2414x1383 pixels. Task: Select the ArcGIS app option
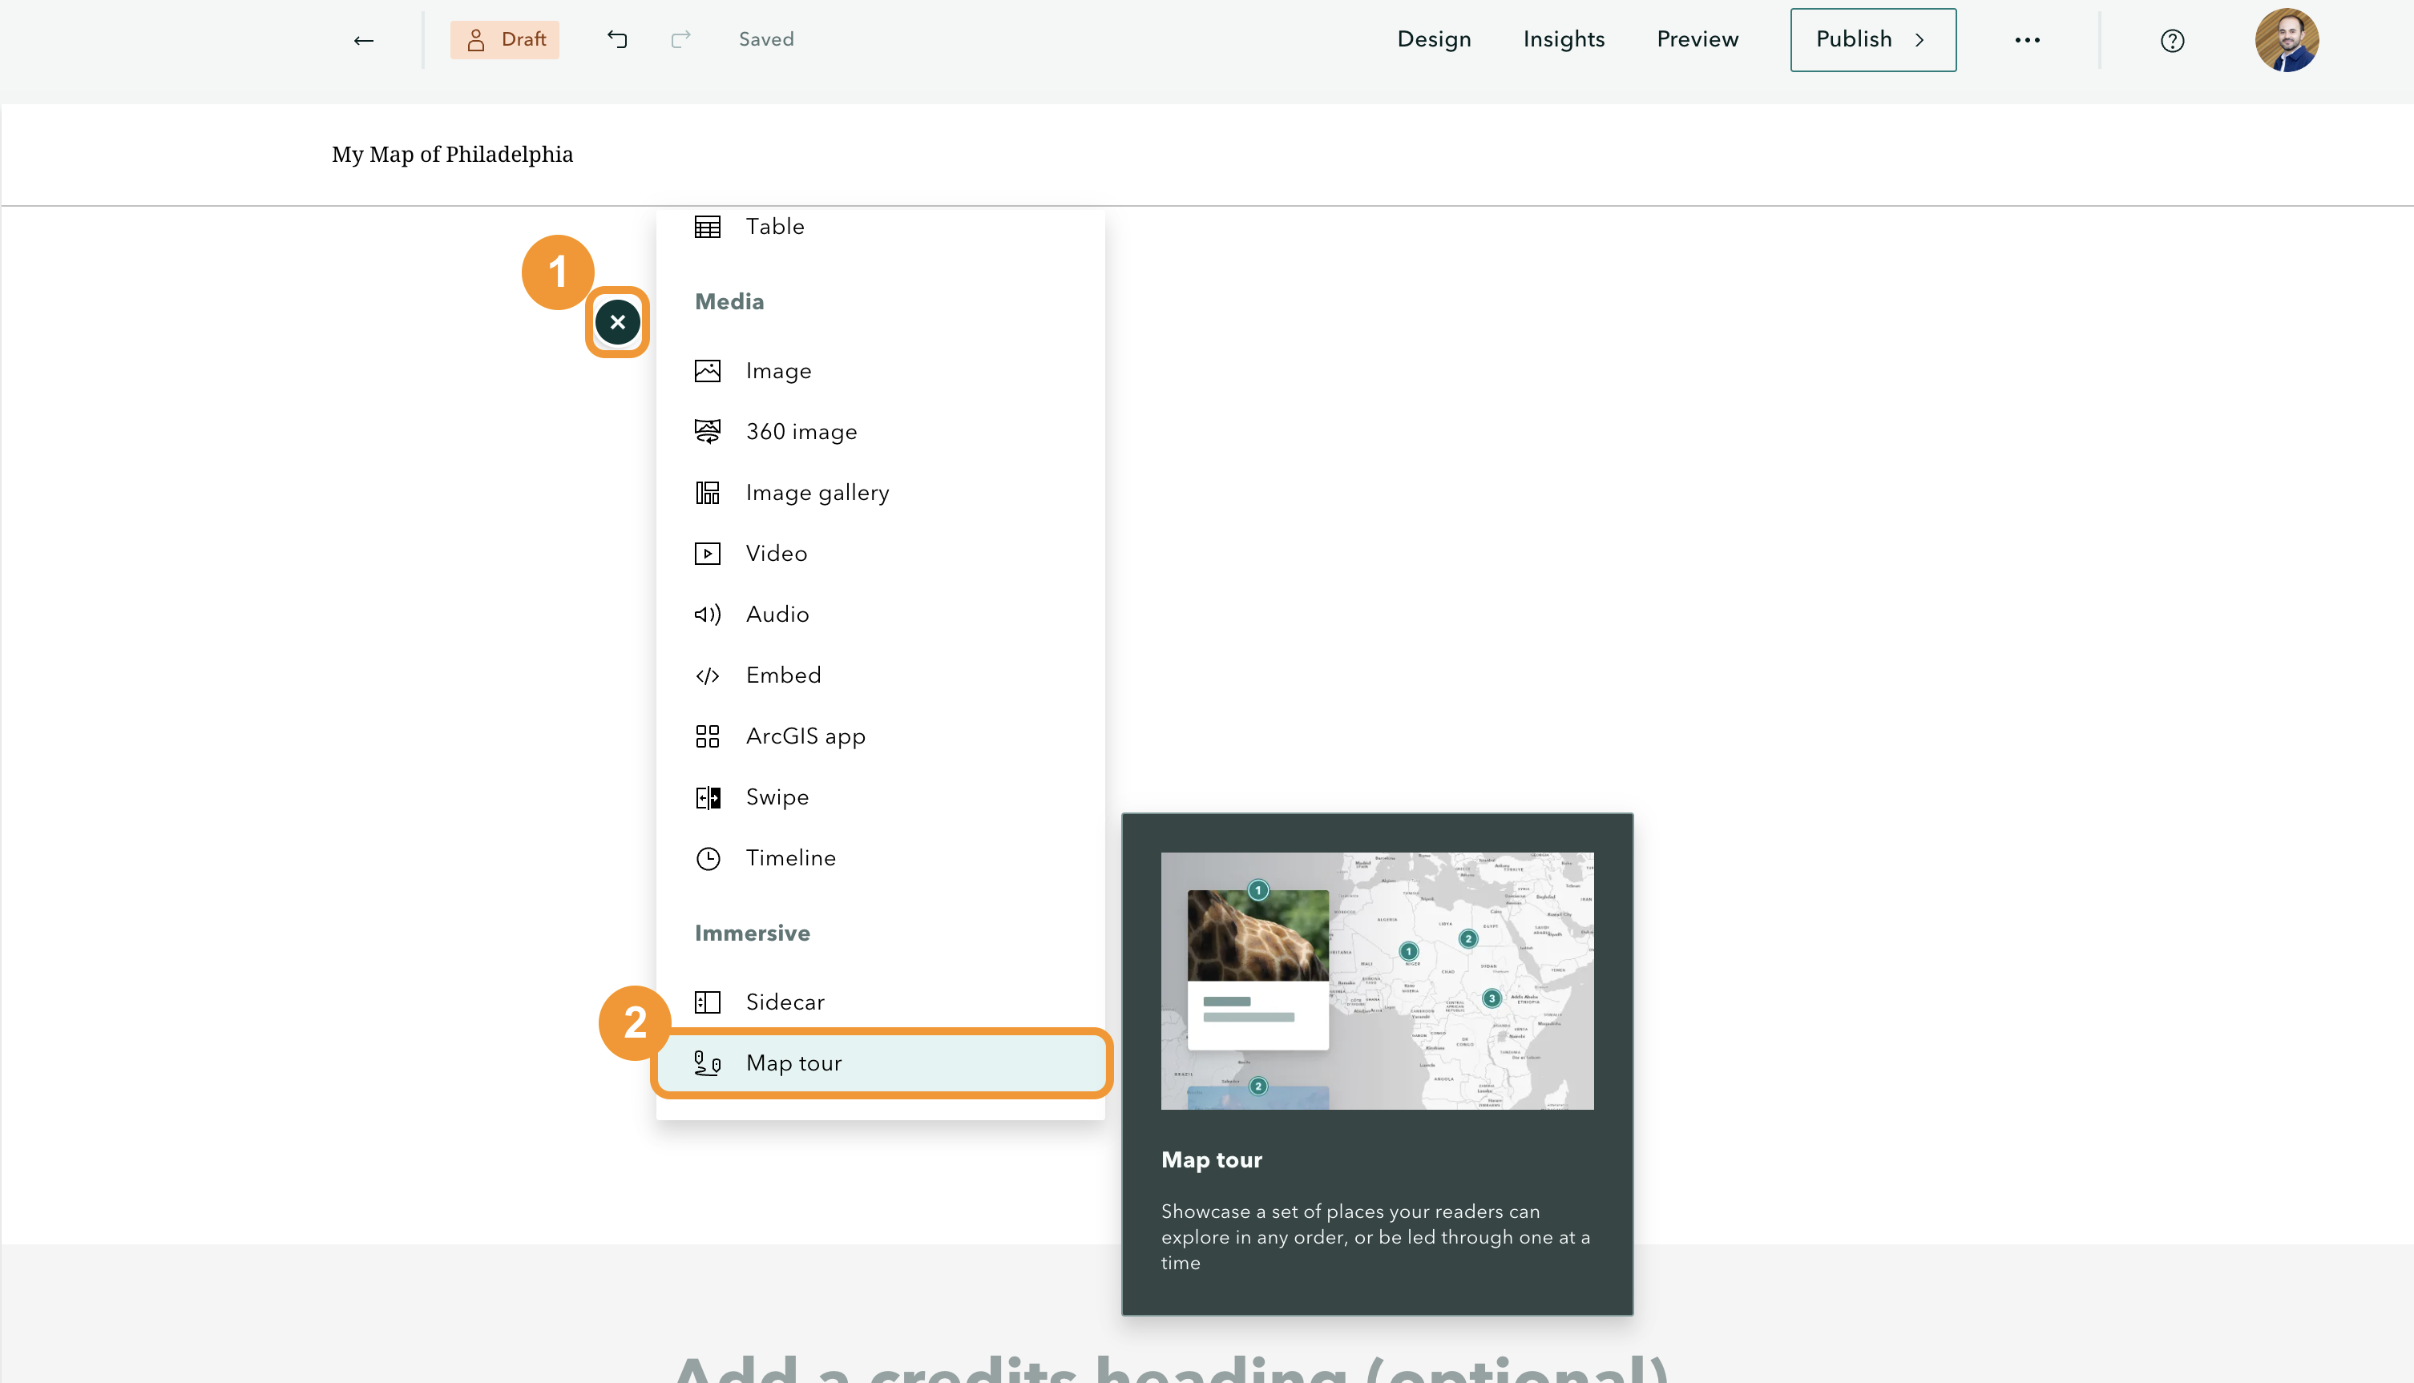pyautogui.click(x=880, y=736)
